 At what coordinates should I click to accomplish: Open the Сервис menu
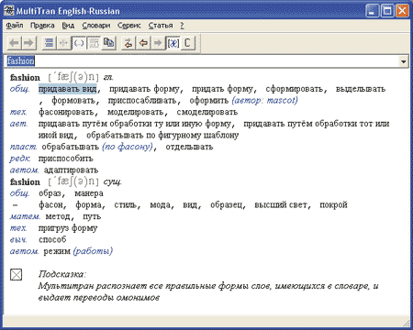129,26
